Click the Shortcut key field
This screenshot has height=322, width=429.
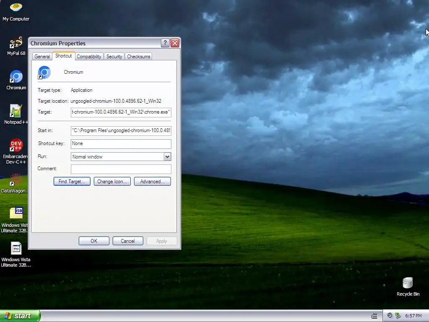tap(121, 144)
